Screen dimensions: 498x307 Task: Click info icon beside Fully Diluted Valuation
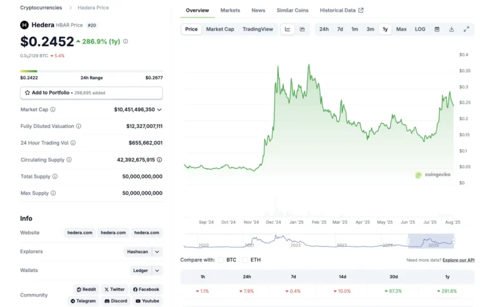tap(78, 126)
